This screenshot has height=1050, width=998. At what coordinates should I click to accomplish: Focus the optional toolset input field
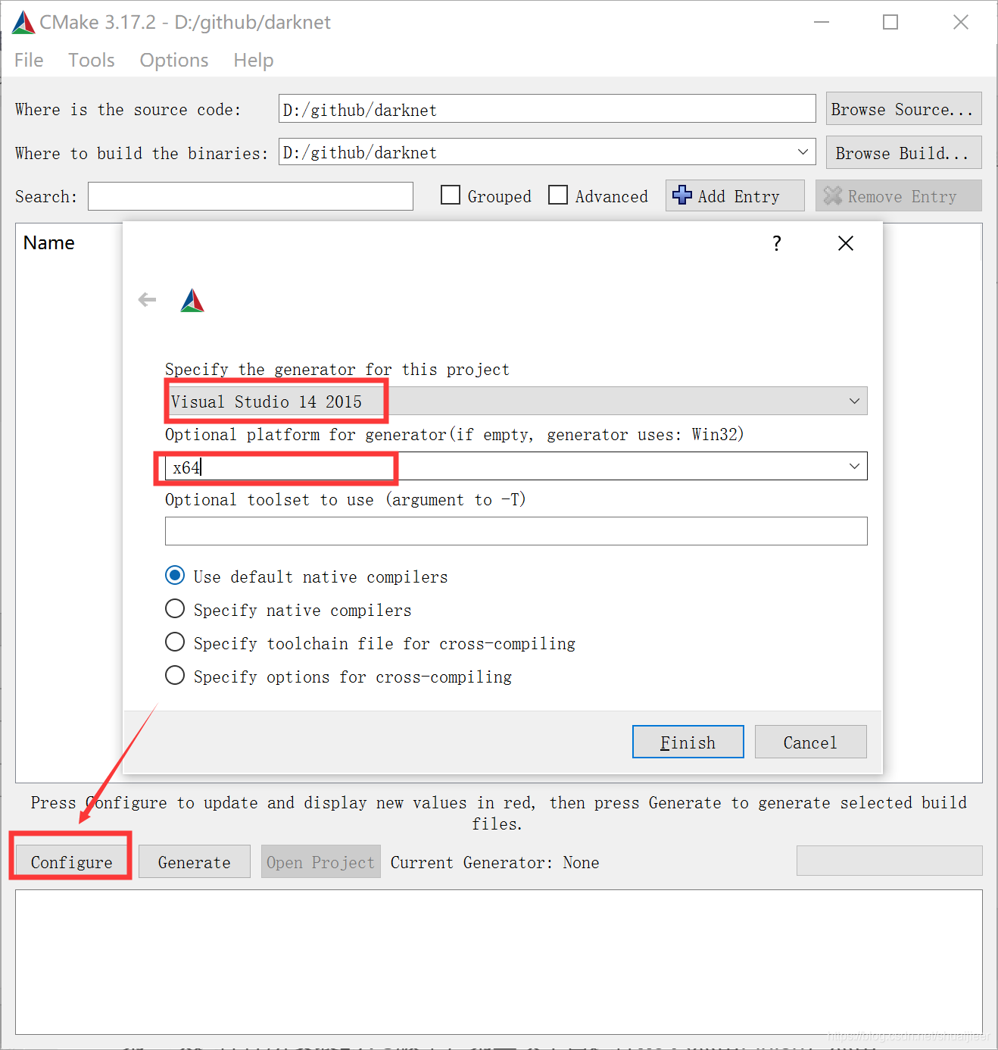(x=516, y=531)
